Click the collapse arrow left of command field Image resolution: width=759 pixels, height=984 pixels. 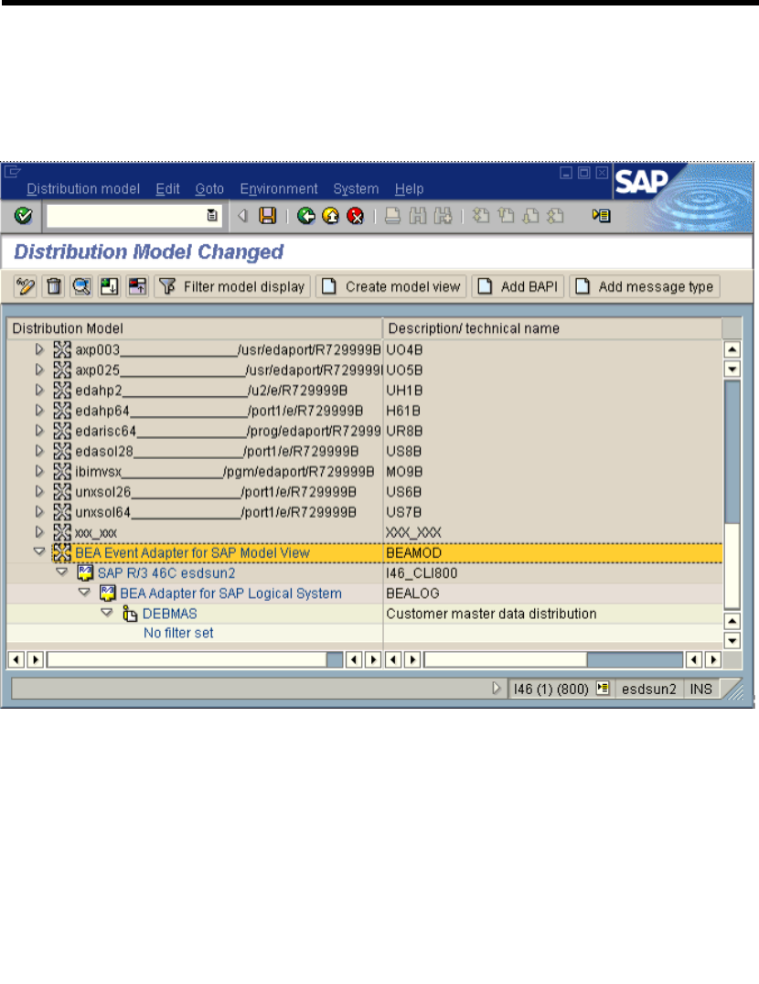(242, 216)
